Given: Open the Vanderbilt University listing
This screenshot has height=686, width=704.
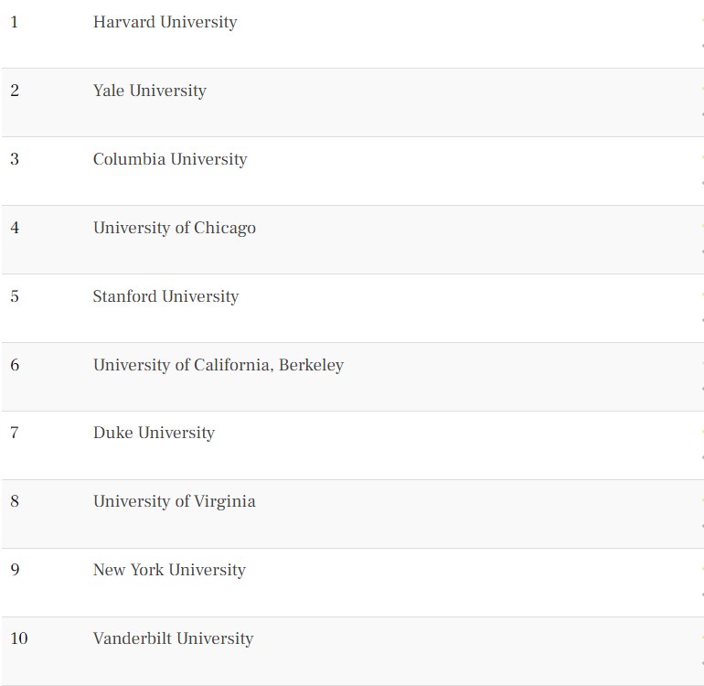Looking at the screenshot, I should pos(173,638).
